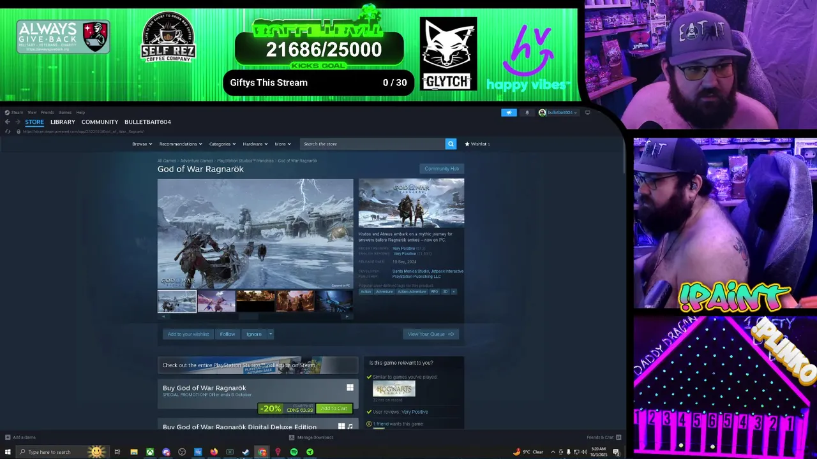Click the bulletbait604 account avatar

tap(542, 113)
